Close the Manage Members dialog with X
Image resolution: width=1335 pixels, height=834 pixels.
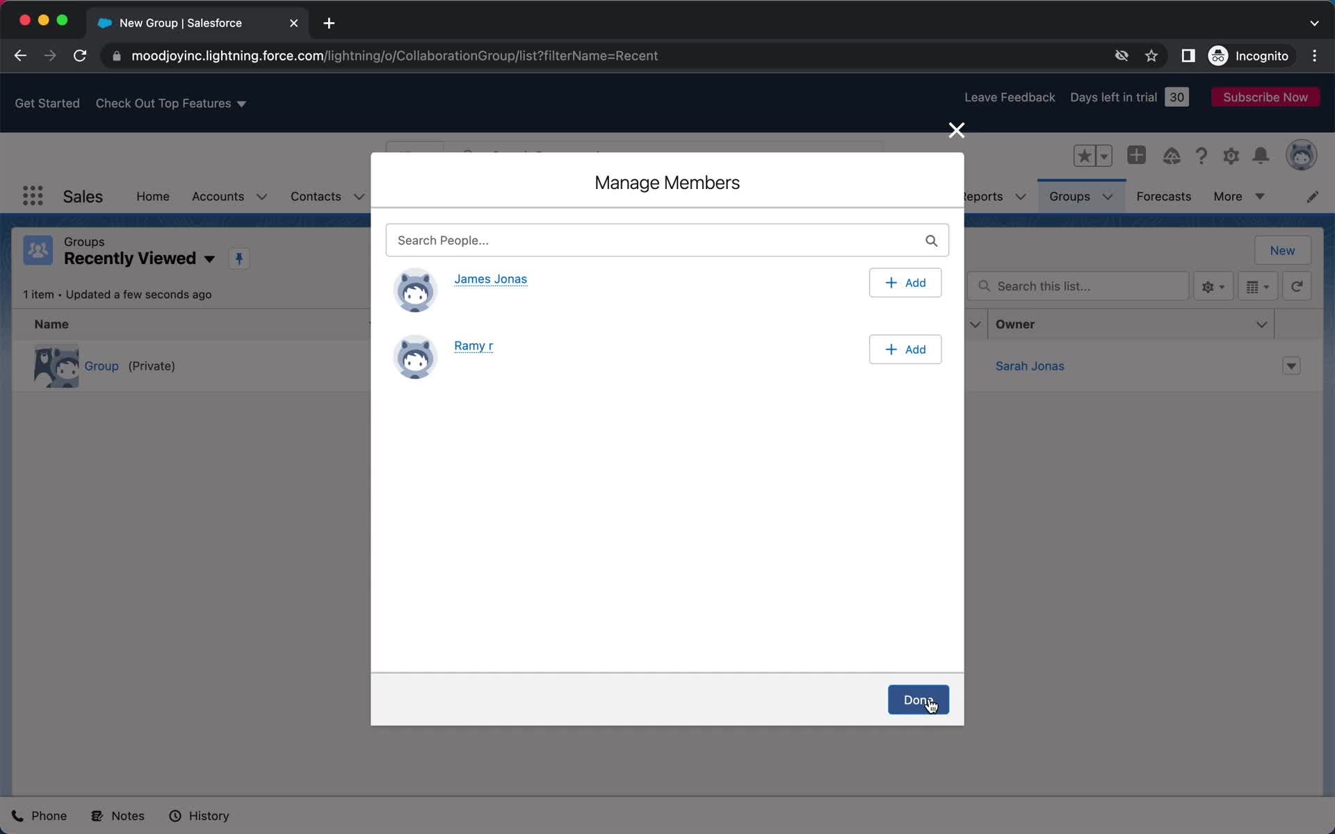pos(956,131)
